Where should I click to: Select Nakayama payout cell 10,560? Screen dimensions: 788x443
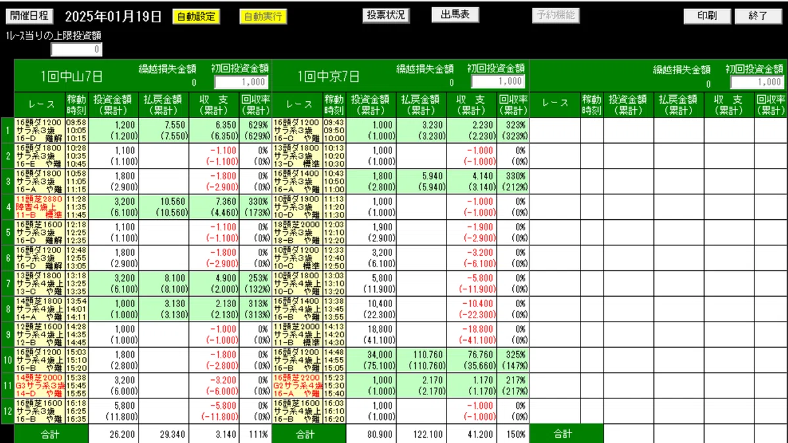coord(164,206)
